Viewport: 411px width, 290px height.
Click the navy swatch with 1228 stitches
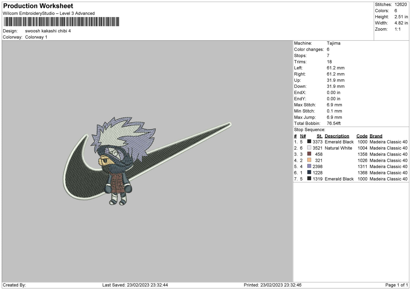click(x=309, y=172)
